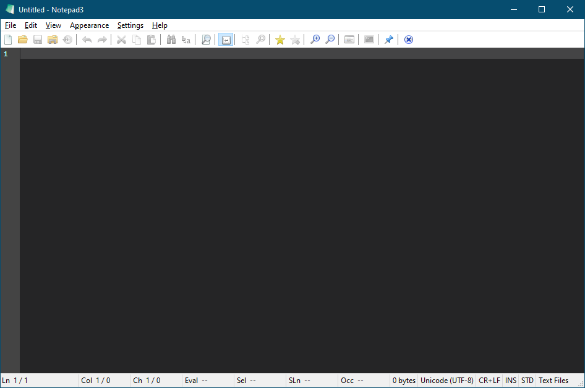Save the document with the floppy disk icon

(38, 39)
